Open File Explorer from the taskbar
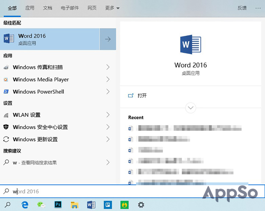 (x=74, y=205)
